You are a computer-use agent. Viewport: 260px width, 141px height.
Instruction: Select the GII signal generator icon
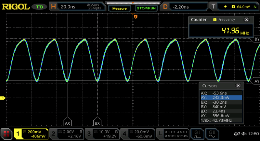(212, 133)
